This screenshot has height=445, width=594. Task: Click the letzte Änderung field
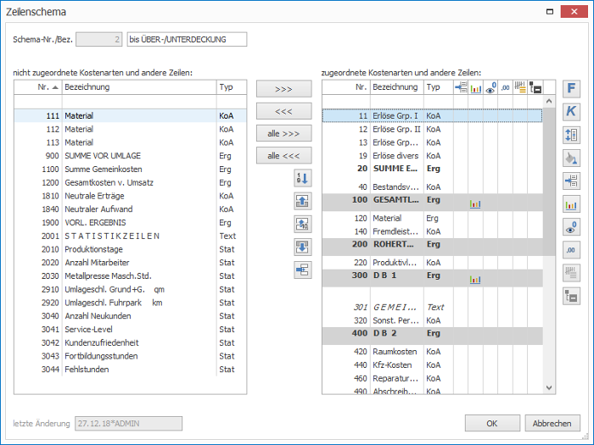(128, 424)
